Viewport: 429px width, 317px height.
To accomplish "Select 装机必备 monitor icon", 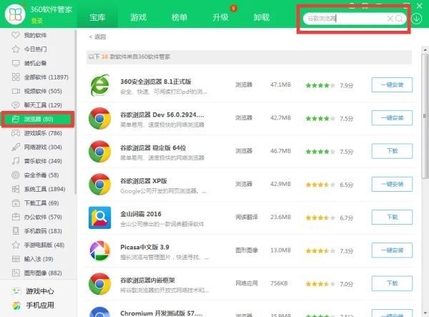I will tap(16, 63).
